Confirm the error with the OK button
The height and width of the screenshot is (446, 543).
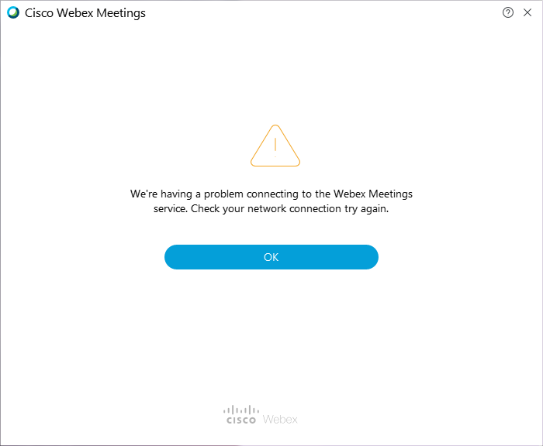coord(271,257)
